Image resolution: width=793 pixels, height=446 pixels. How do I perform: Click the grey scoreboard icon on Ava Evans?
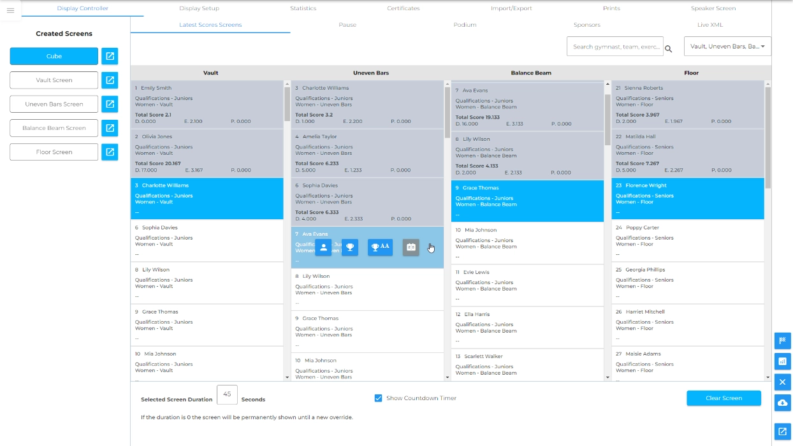pyautogui.click(x=411, y=247)
